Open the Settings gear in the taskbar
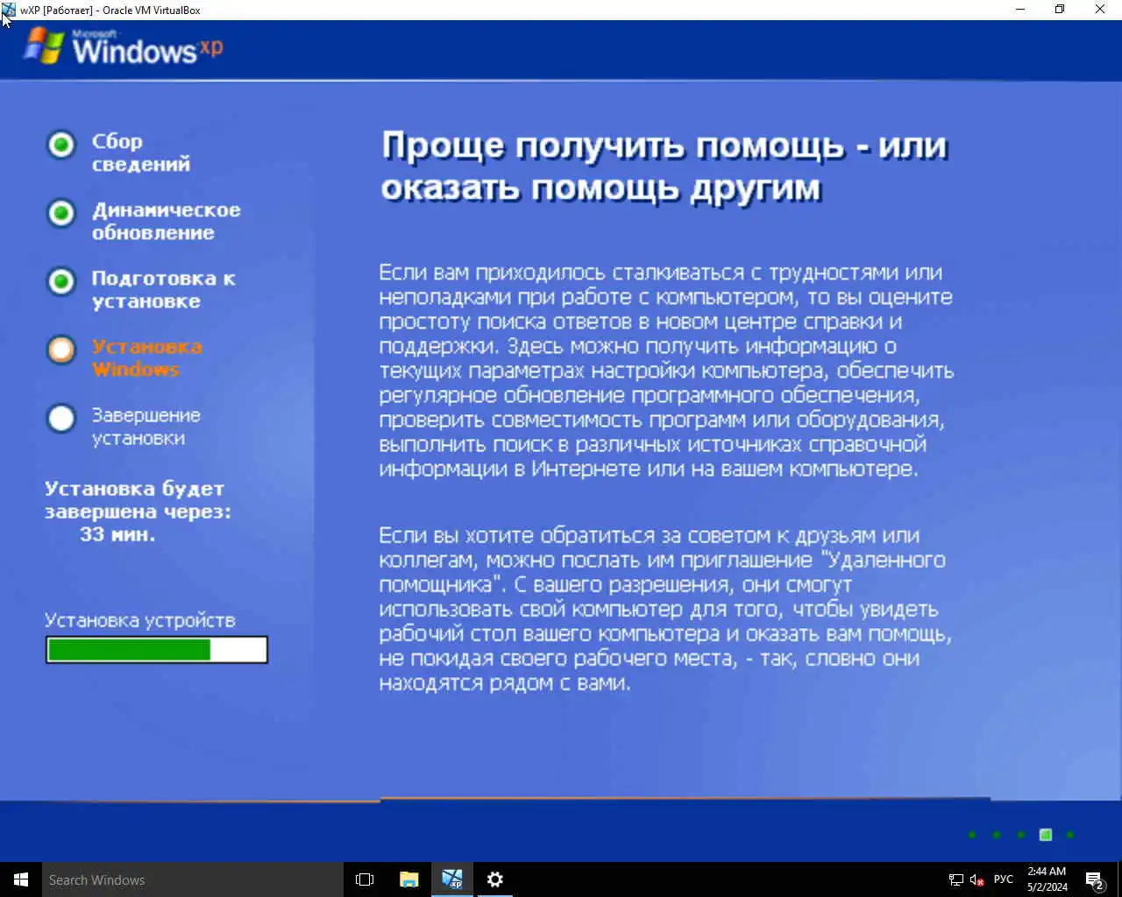Image resolution: width=1122 pixels, height=897 pixels. [495, 879]
